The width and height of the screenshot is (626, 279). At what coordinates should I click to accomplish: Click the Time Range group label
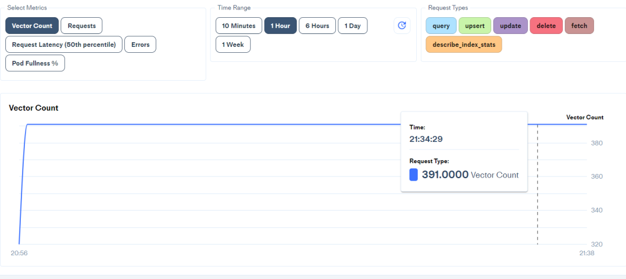pyautogui.click(x=234, y=8)
